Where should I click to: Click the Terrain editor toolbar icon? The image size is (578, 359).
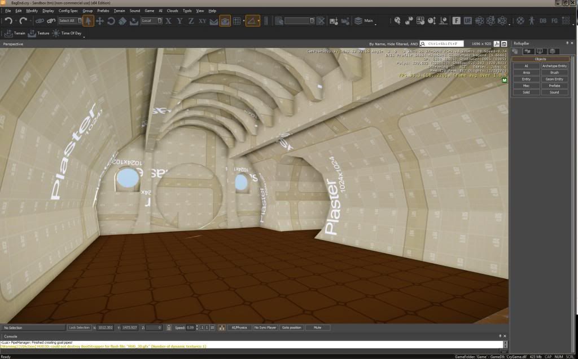tap(16, 33)
